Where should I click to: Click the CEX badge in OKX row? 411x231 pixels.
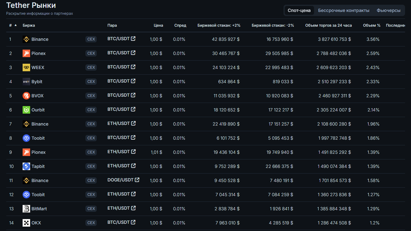pyautogui.click(x=91, y=223)
